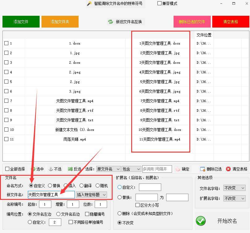Click the 起始 number input field
Viewport: 250px width, 233px height.
45,204
